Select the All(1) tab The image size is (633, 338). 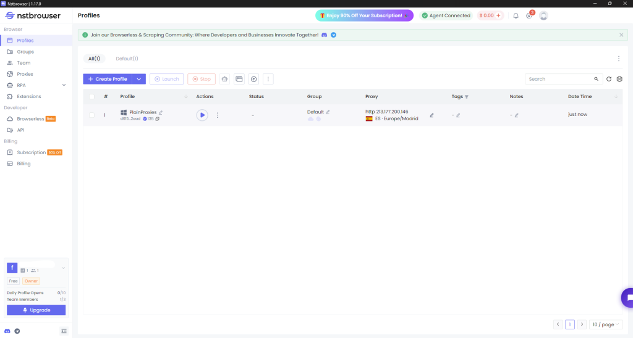point(94,59)
